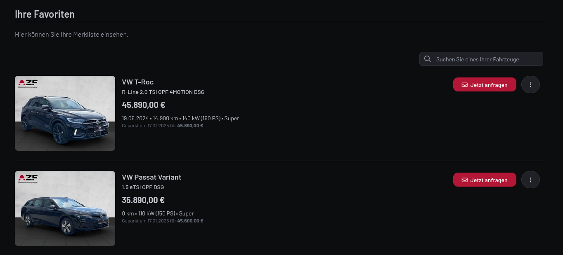Click the T-Roc price 45.890,00 € heading
Screen dimensions: 563x255
(x=144, y=105)
